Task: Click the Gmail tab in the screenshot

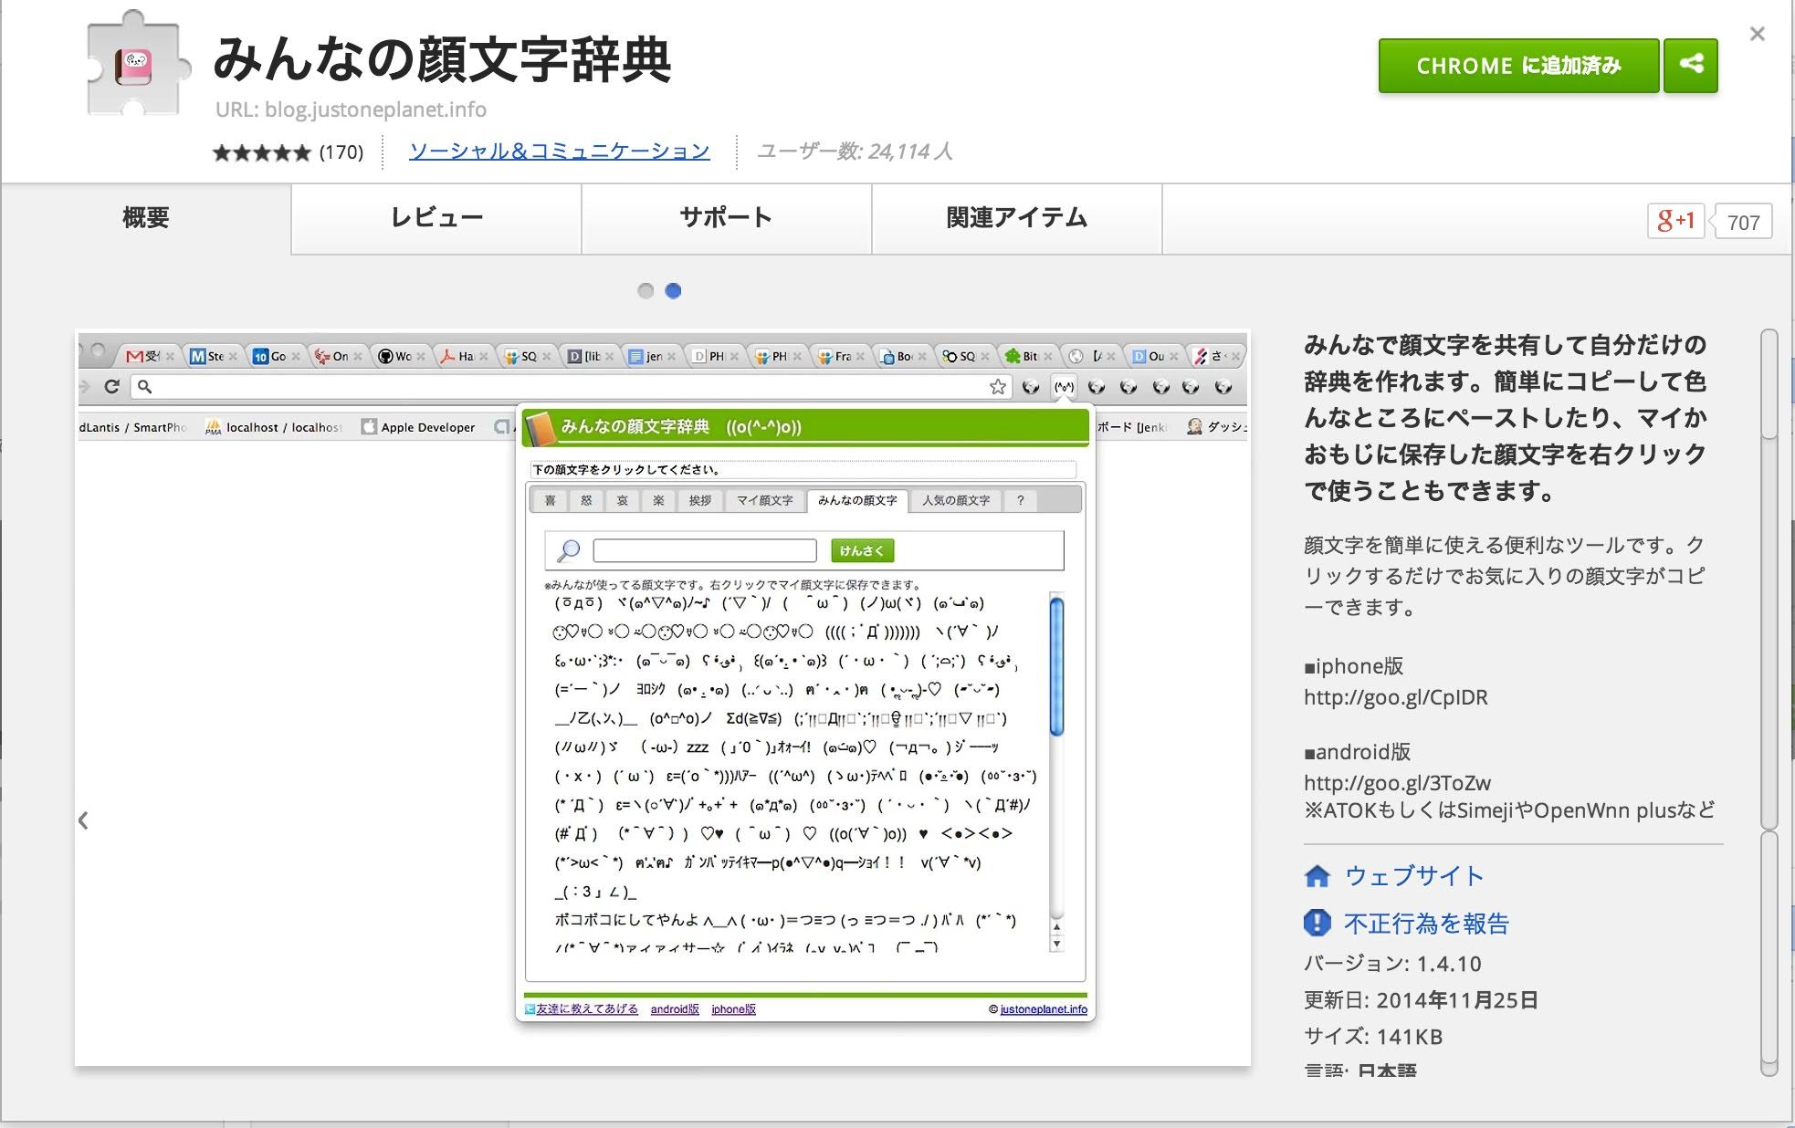Action: tap(147, 356)
